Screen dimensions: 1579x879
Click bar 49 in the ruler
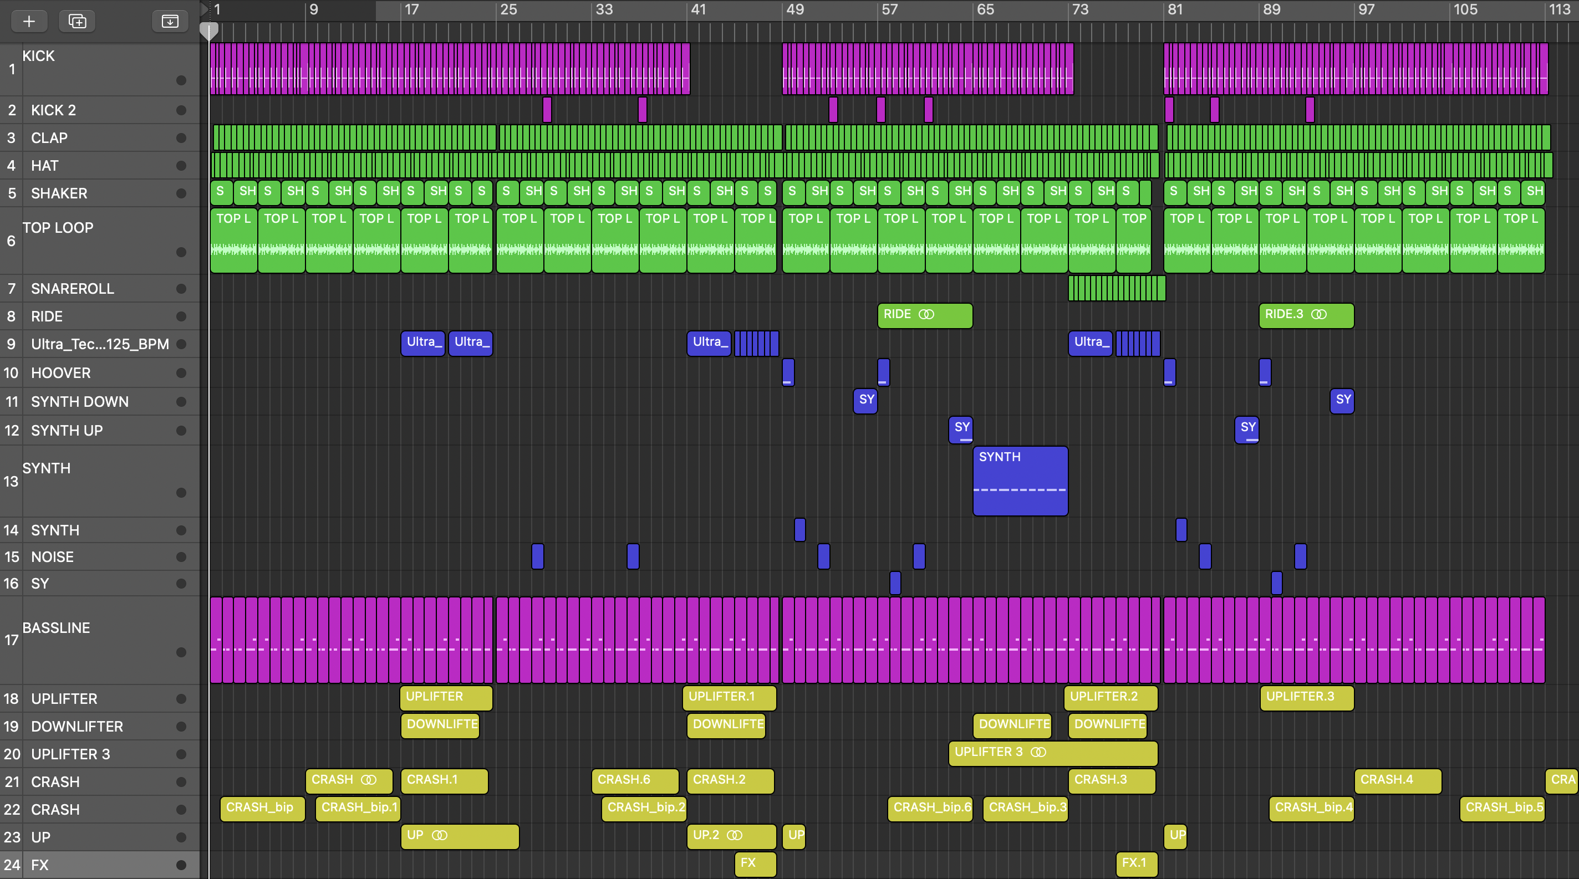pos(794,10)
